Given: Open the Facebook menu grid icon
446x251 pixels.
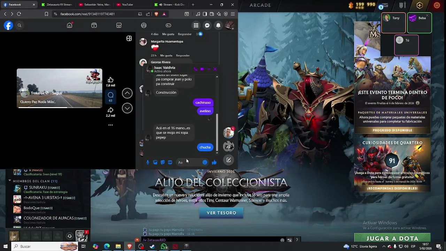Looking at the screenshot, I should click(196, 25).
